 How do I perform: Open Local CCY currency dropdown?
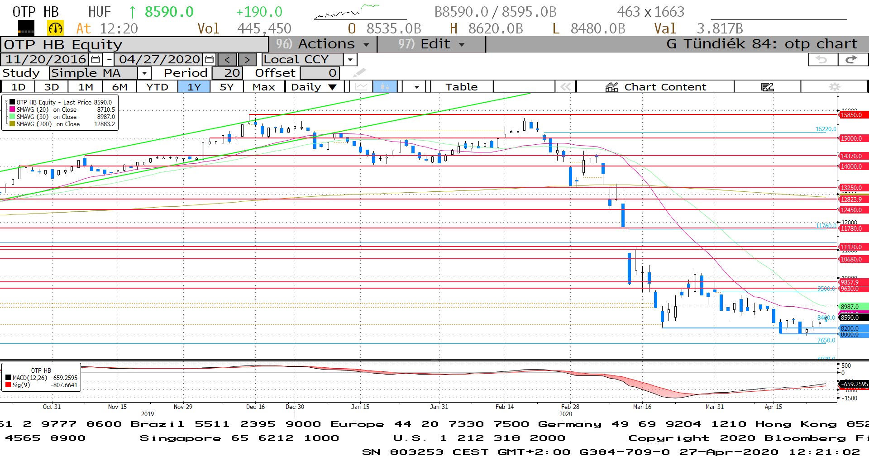[x=350, y=59]
